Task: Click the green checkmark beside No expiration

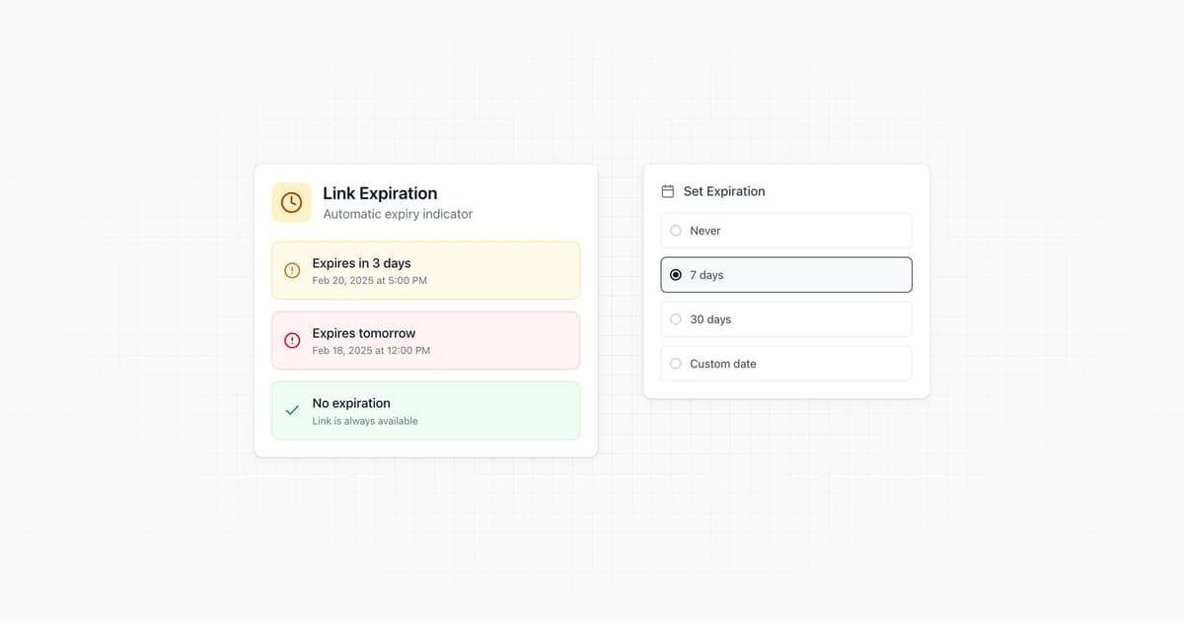Action: [x=292, y=410]
